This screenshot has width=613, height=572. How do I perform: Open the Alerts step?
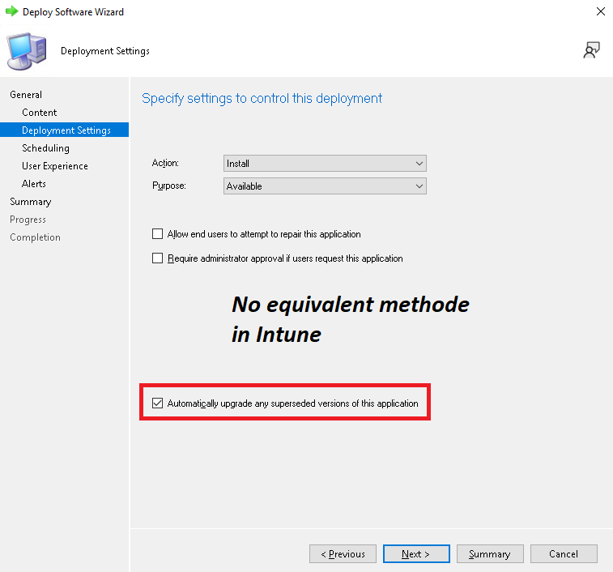(34, 184)
